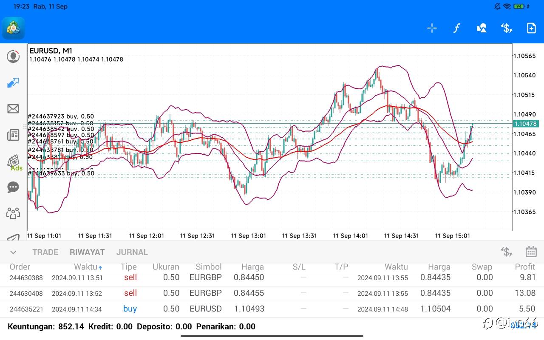Open the trade dollar icon in top bar
The height and width of the screenshot is (340, 544).
[506, 28]
